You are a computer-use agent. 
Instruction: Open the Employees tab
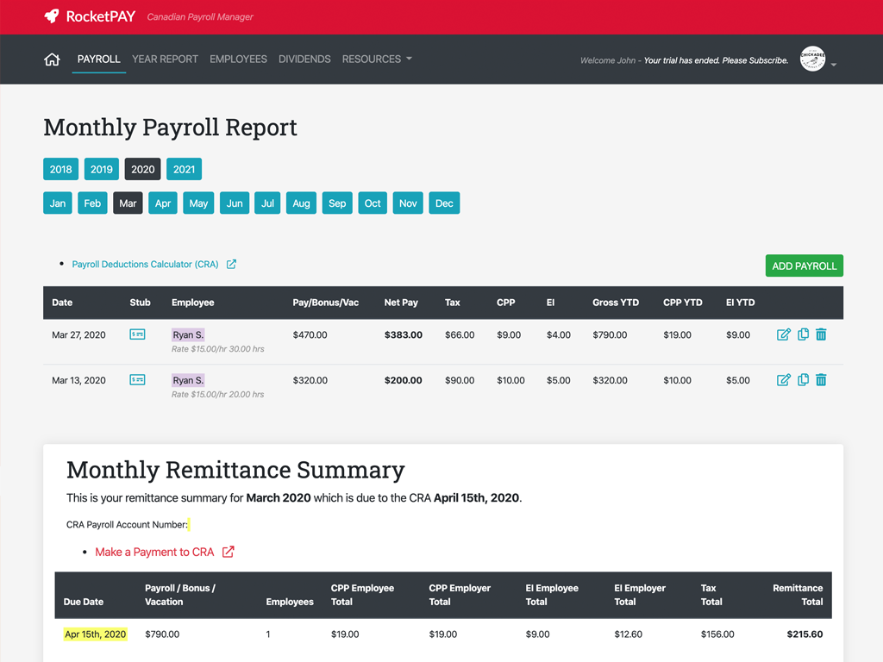coord(238,59)
